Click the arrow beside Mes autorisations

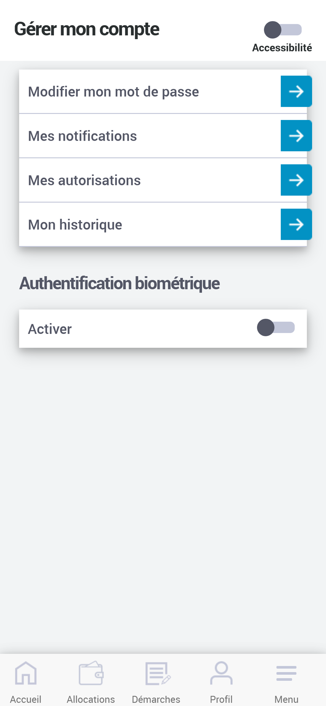296,180
